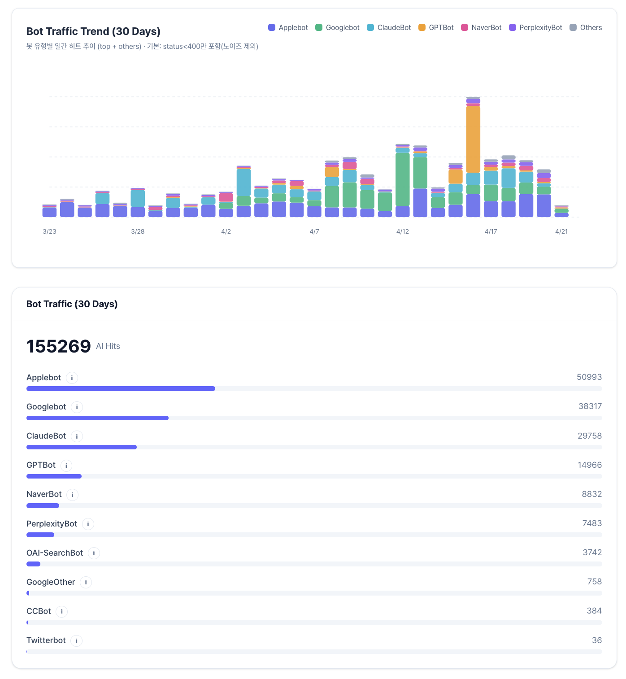Screen dimensions: 626x679
Task: Click the tall orange GPTBot bar segment
Action: tap(473, 139)
